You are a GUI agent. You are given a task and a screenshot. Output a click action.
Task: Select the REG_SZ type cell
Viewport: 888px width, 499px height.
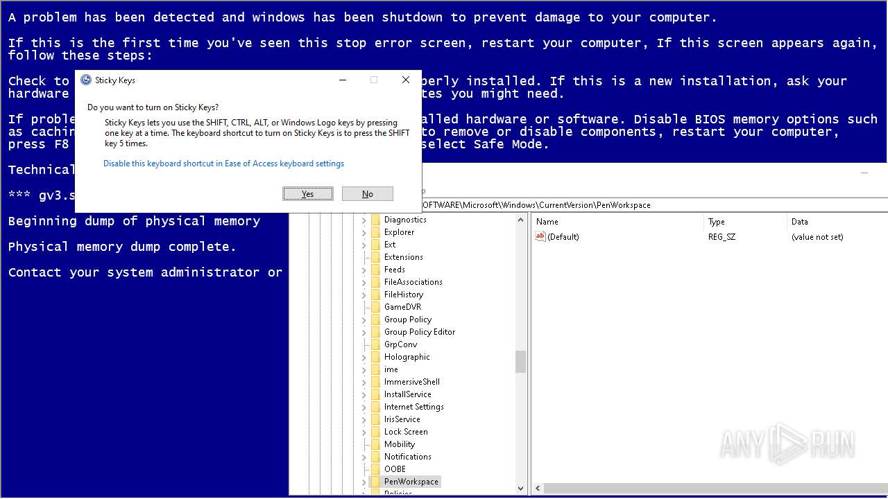point(721,237)
